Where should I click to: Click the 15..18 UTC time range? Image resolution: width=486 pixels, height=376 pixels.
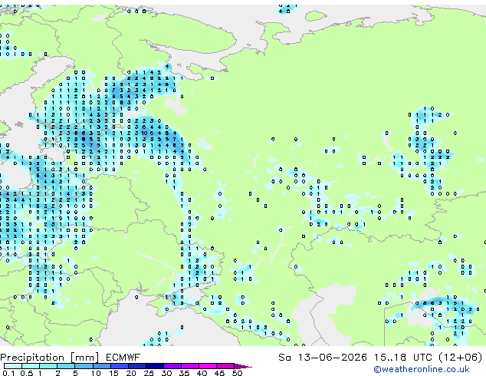(x=402, y=358)
